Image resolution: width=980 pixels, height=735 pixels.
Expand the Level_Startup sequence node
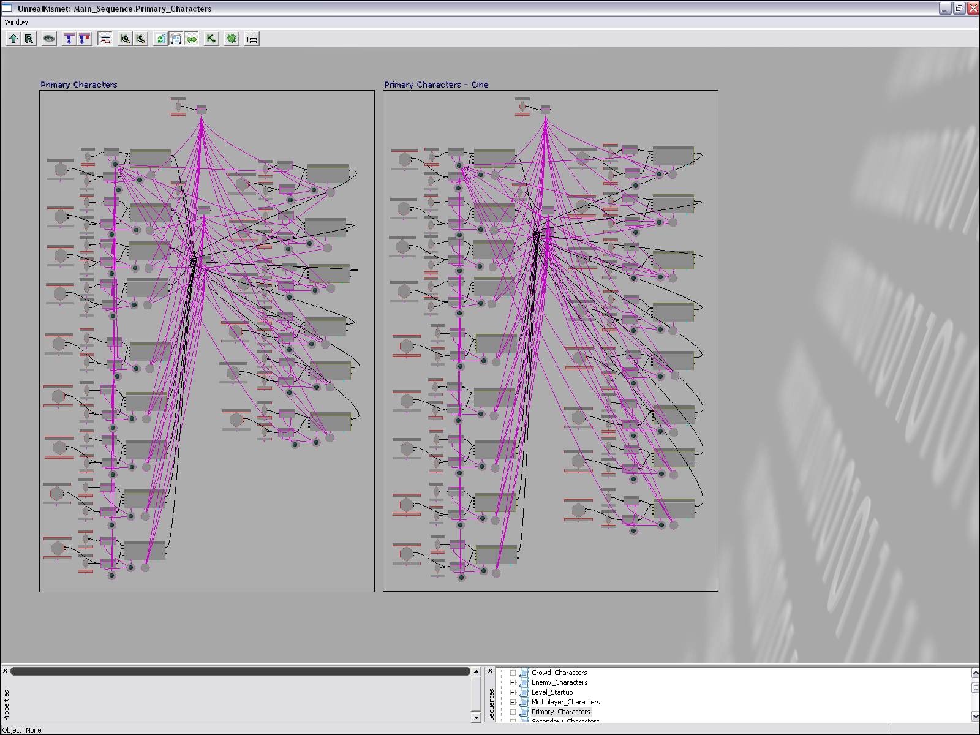click(513, 692)
